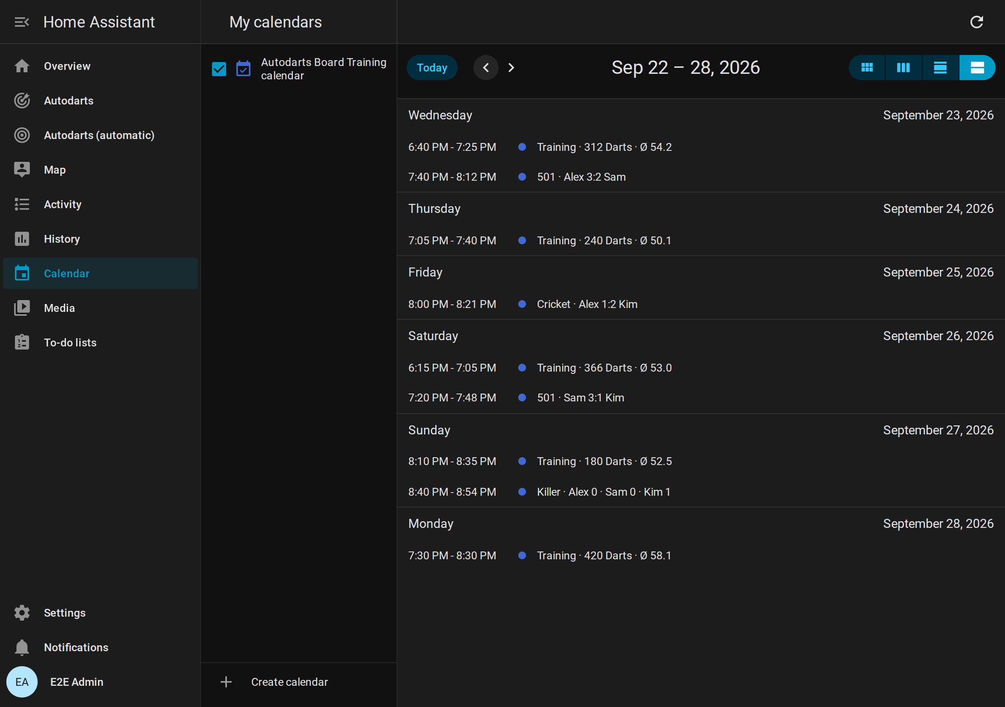Open Training 180 Darts Ø 52.5 event
This screenshot has width=1005, height=707.
click(700, 461)
